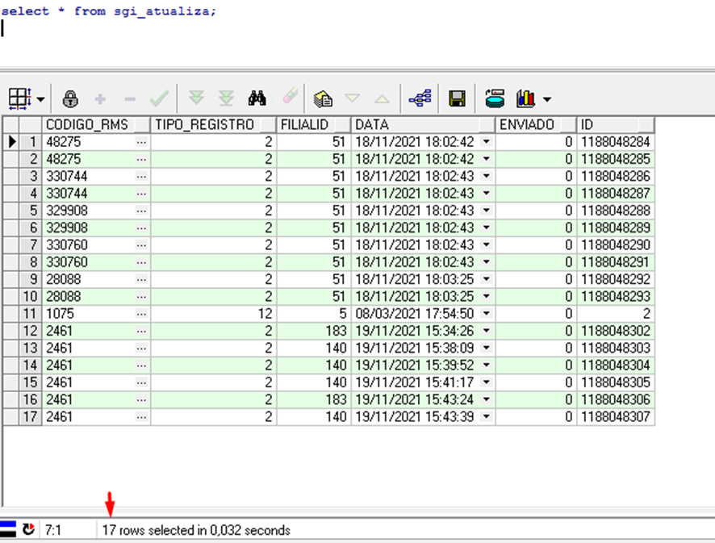
Task: Expand the chart dropdown arrow
Action: 547,99
